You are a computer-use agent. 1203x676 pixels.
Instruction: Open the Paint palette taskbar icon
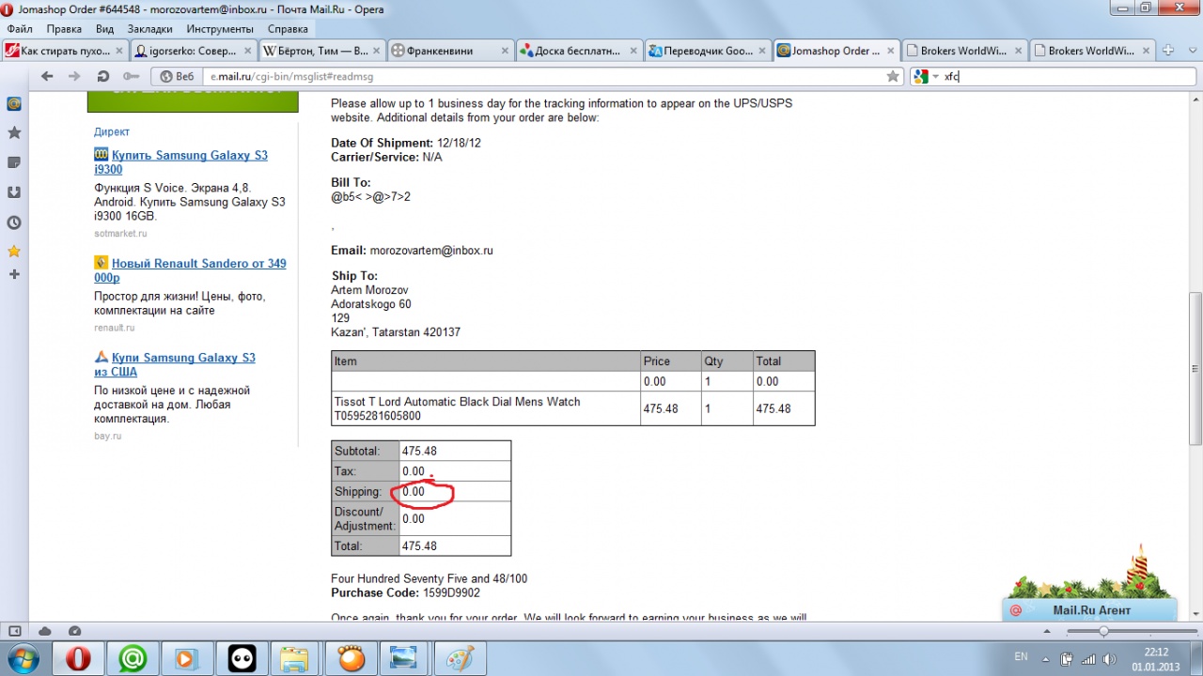tap(460, 658)
